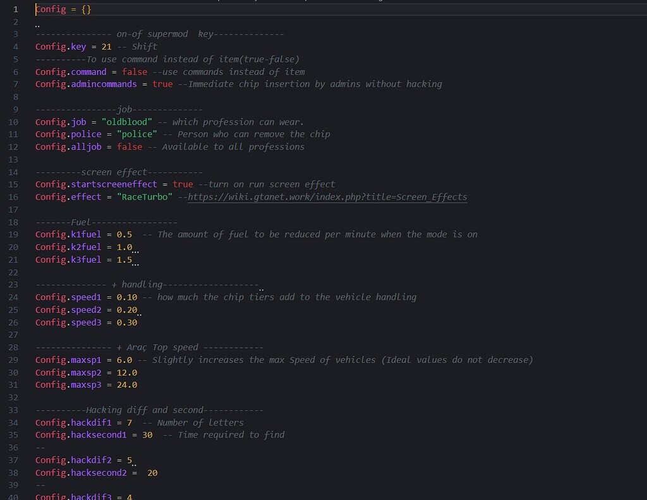Click the false value of Config.alljob
Image resolution: width=647 pixels, height=500 pixels.
point(130,147)
